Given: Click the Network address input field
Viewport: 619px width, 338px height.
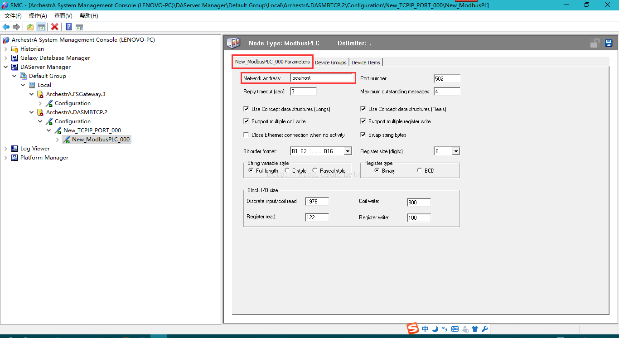Looking at the screenshot, I should pos(321,78).
